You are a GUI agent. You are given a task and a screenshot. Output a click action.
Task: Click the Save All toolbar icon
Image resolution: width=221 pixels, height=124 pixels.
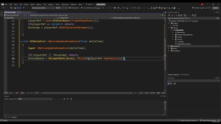[20, 8]
